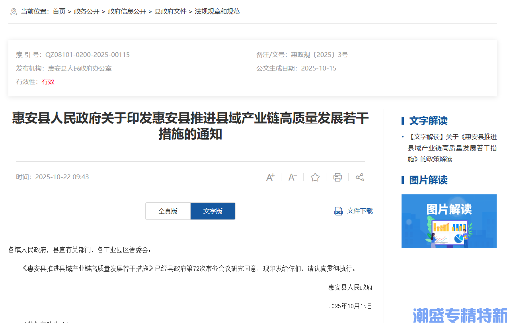Open the 政务公开 breadcrumb link
Image resolution: width=507 pixels, height=323 pixels.
click(86, 11)
